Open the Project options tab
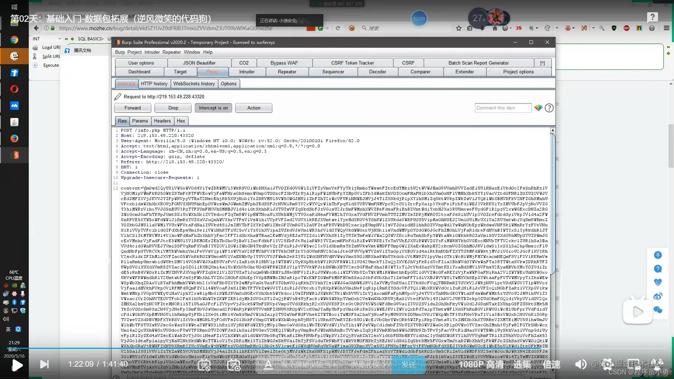 pyautogui.click(x=518, y=72)
